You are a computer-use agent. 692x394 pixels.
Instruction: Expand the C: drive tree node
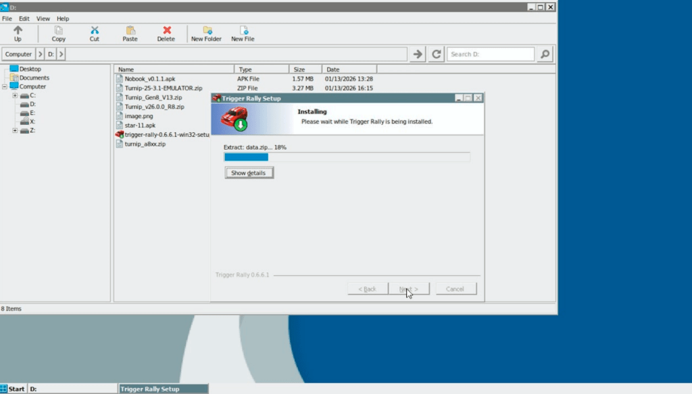(15, 96)
